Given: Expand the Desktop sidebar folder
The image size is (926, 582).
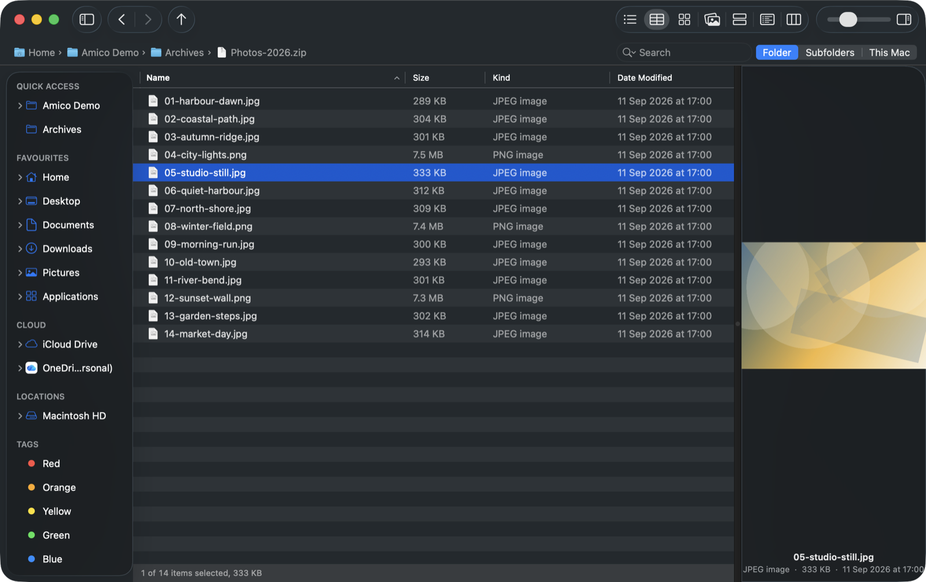Looking at the screenshot, I should [x=20, y=201].
